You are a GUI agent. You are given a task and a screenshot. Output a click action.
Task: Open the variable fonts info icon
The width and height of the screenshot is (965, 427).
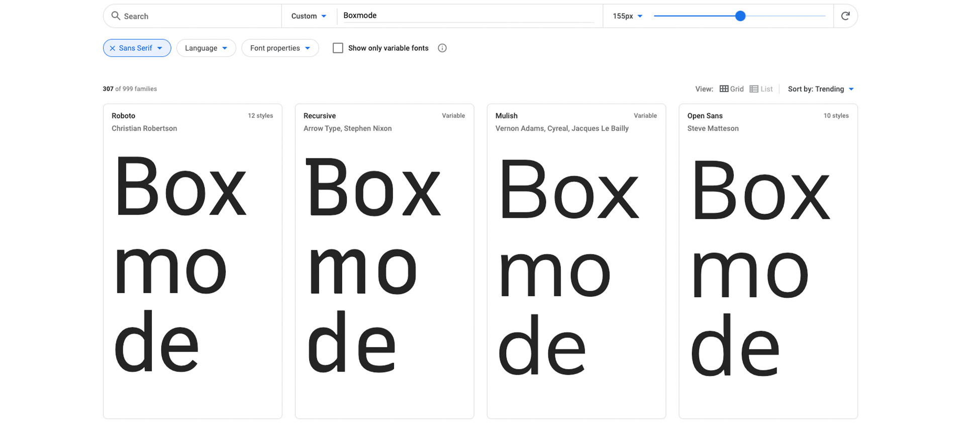point(442,48)
